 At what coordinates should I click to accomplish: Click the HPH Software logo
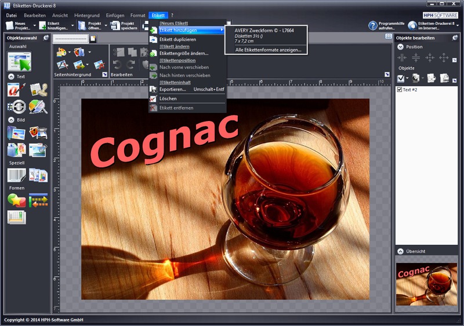440,16
